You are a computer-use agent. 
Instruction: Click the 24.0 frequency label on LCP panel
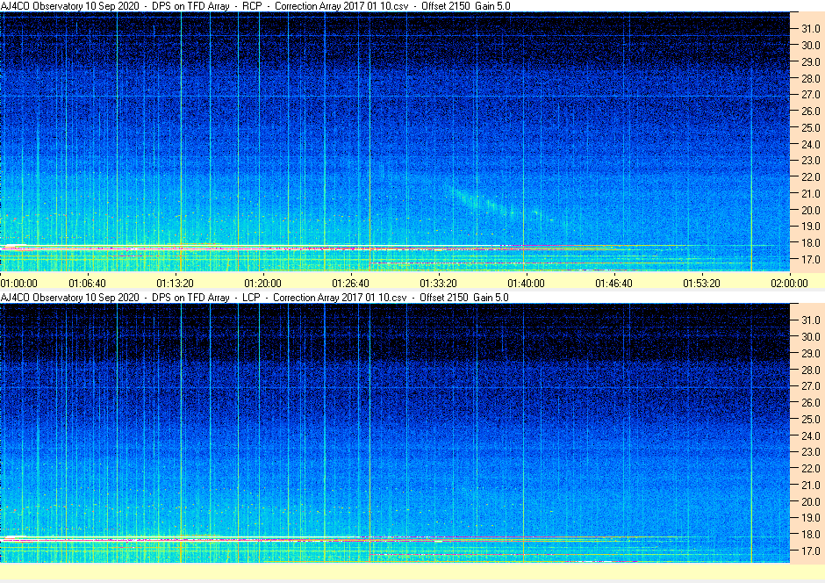click(811, 435)
